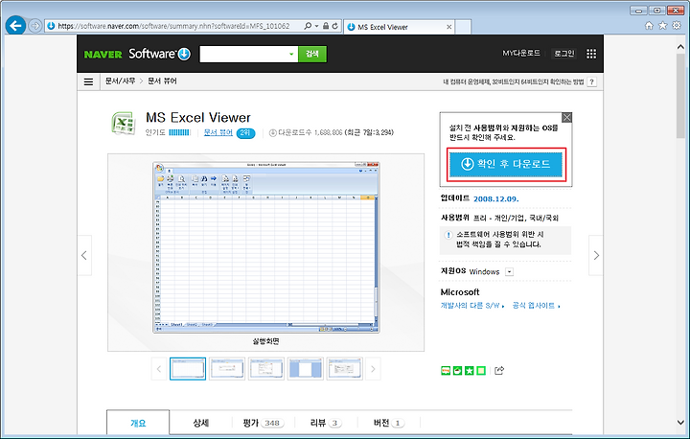Click the question mark help icon
Image resolution: width=690 pixels, height=439 pixels.
pos(592,81)
